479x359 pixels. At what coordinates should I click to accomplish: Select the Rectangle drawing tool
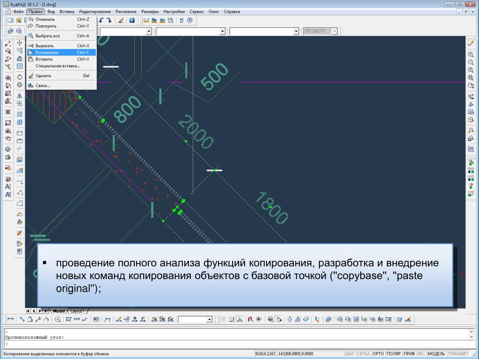pyautogui.click(x=8, y=123)
